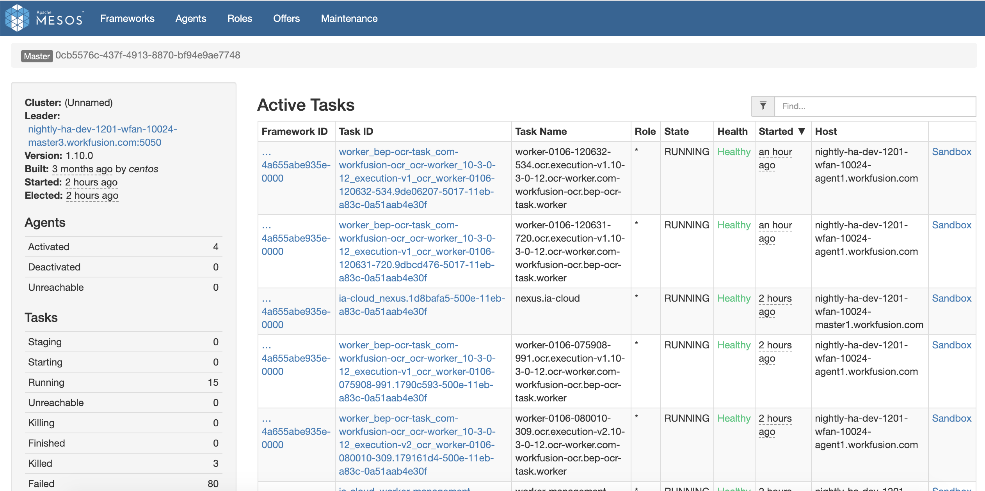Click the master1.workfusion.com host cell
985x491 pixels.
click(869, 311)
